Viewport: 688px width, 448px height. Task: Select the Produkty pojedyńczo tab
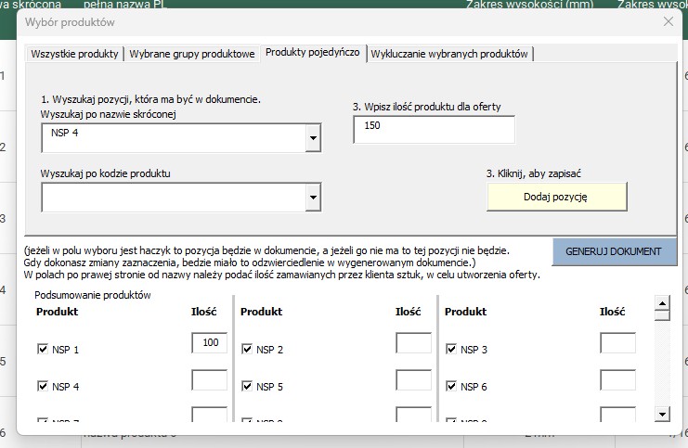312,53
